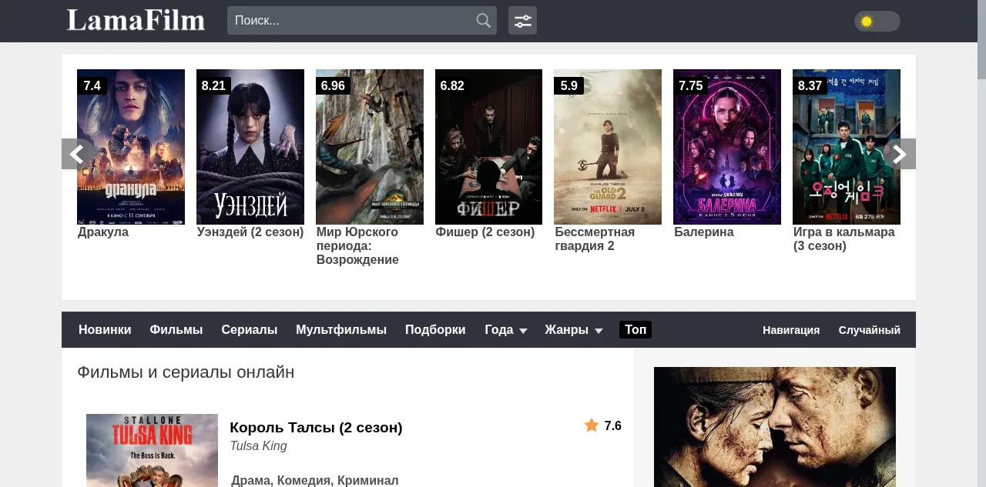986x487 pixels.
Task: Expand the Жанры dropdown
Action: pos(574,329)
